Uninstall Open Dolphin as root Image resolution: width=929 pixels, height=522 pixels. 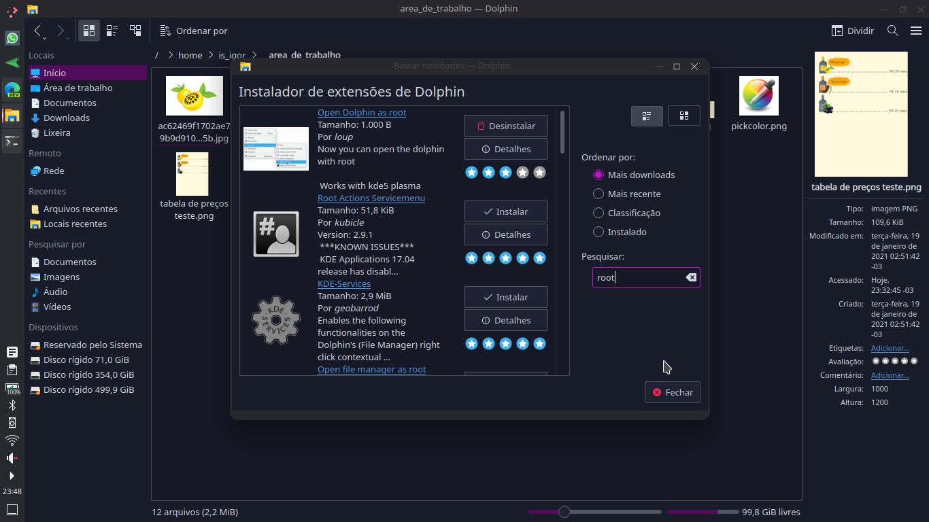click(506, 126)
